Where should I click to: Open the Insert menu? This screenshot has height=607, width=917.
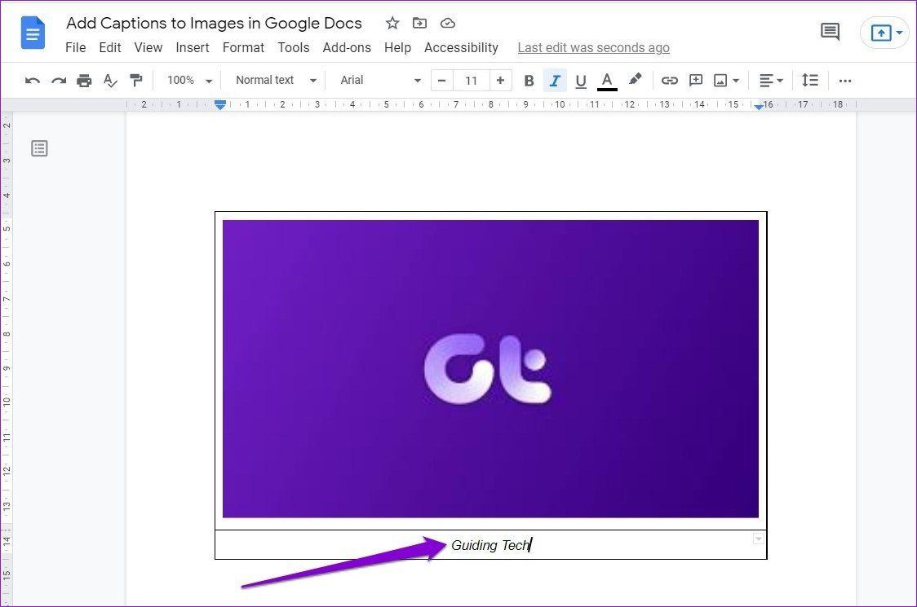(193, 47)
